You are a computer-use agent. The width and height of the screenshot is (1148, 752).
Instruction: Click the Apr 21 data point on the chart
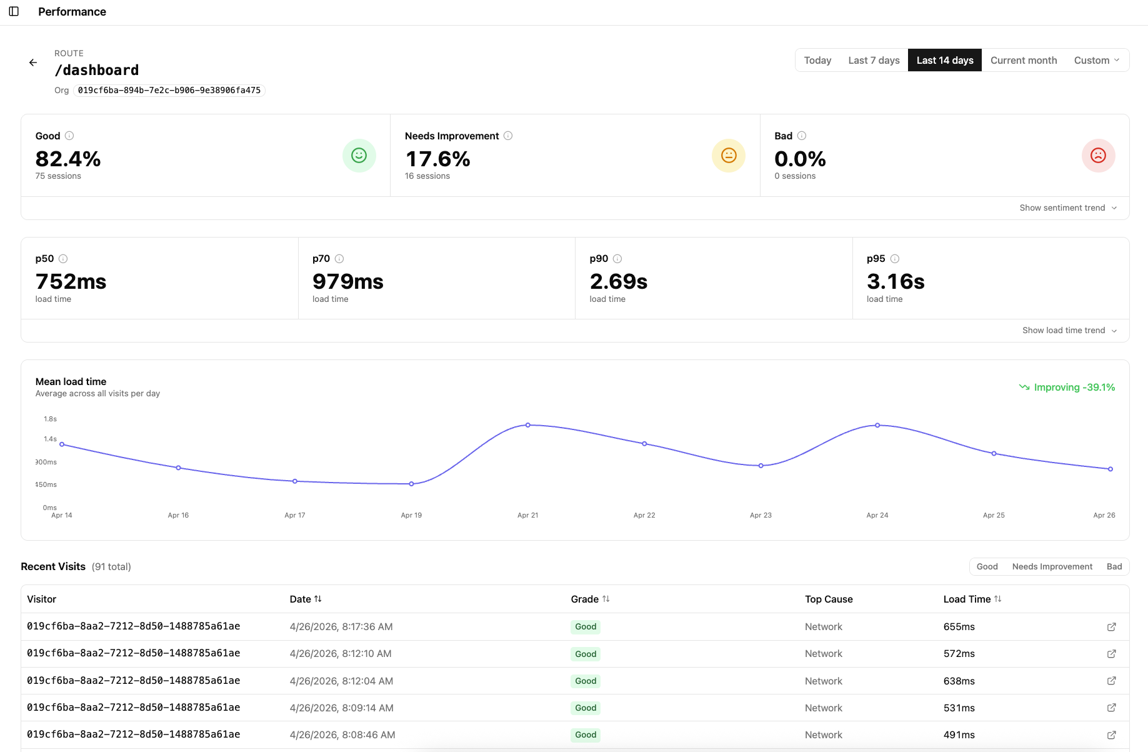(x=528, y=425)
